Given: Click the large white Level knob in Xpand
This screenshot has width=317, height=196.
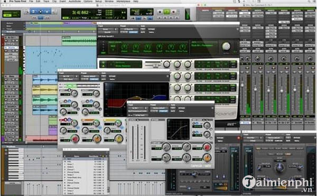Looking at the screenshot, I should point(226,46).
